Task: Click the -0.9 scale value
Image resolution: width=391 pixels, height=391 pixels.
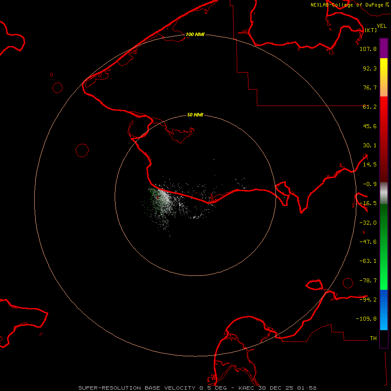Action: click(370, 184)
